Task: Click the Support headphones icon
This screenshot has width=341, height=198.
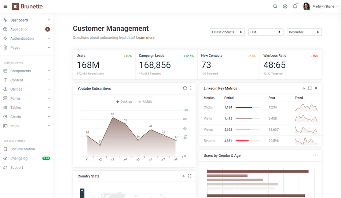Action: (x=5, y=168)
